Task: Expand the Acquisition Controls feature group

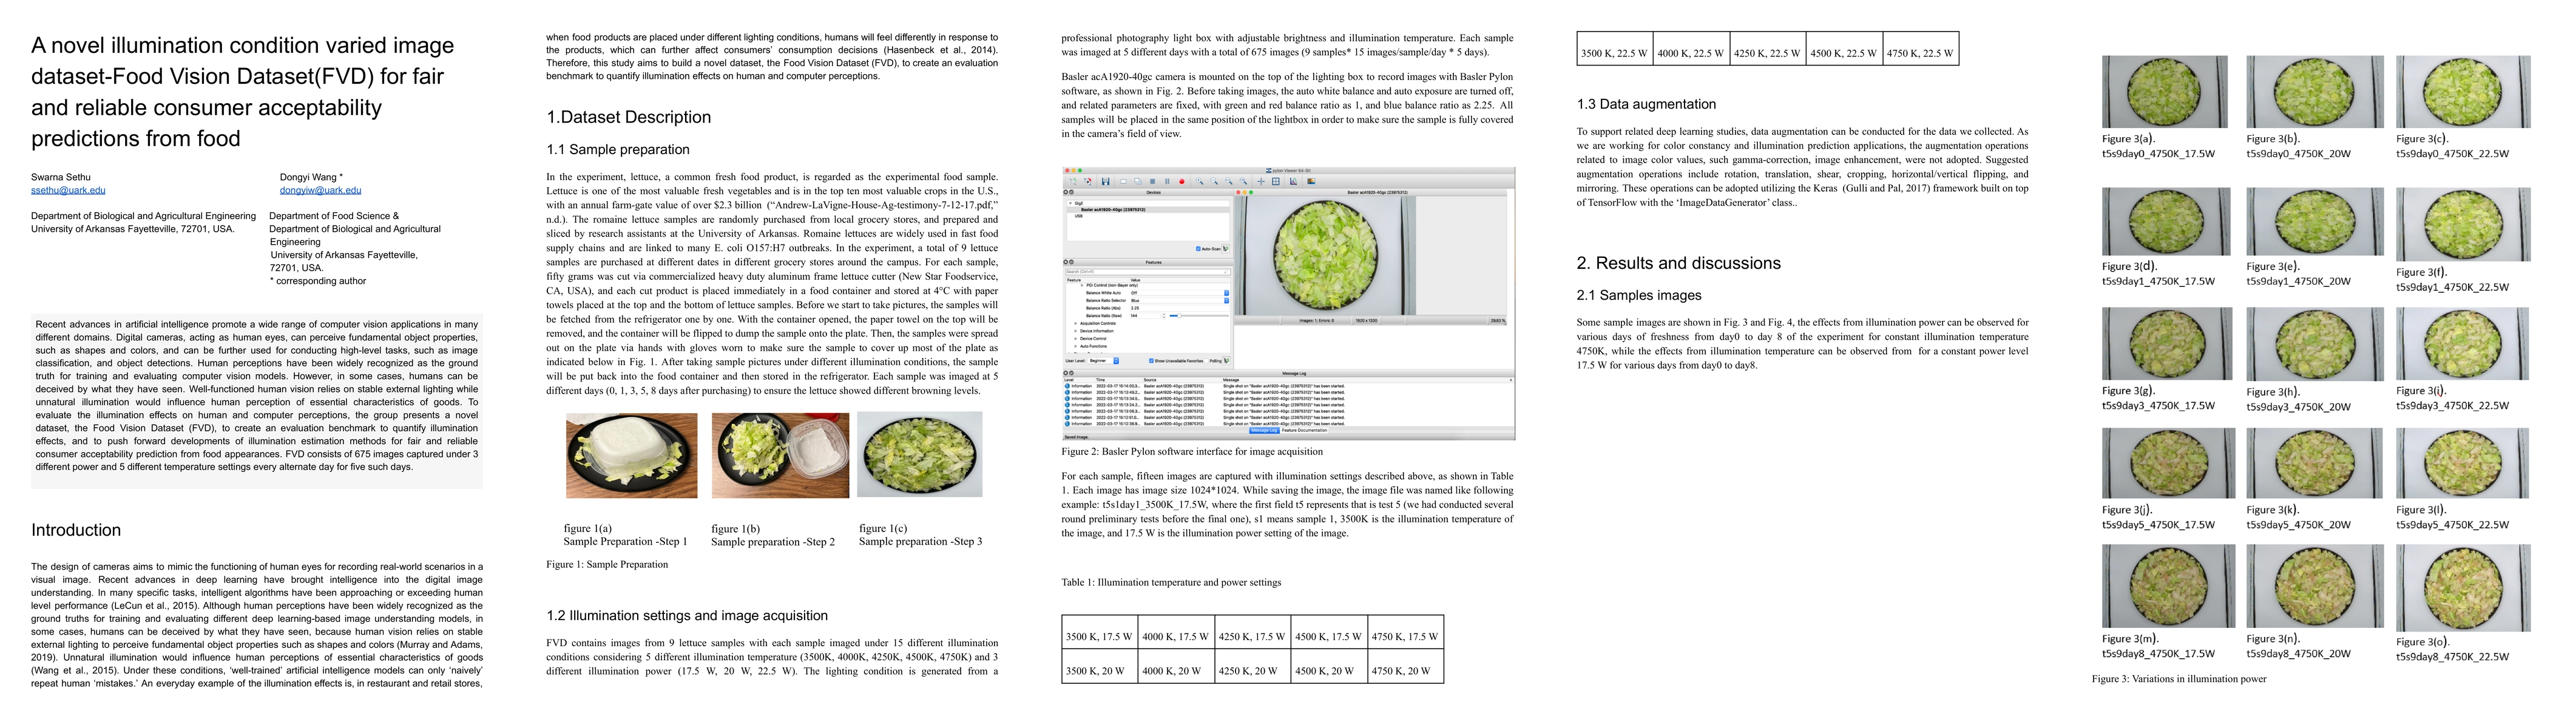Action: coord(1076,324)
